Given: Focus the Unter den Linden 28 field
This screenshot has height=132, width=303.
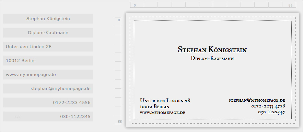Looking at the screenshot, I should coord(48,46).
